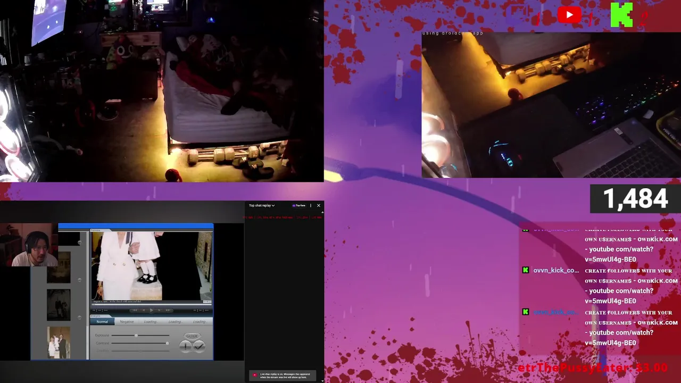The height and width of the screenshot is (383, 681).
Task: Select the color family photo thumbnail
Action: point(59,342)
